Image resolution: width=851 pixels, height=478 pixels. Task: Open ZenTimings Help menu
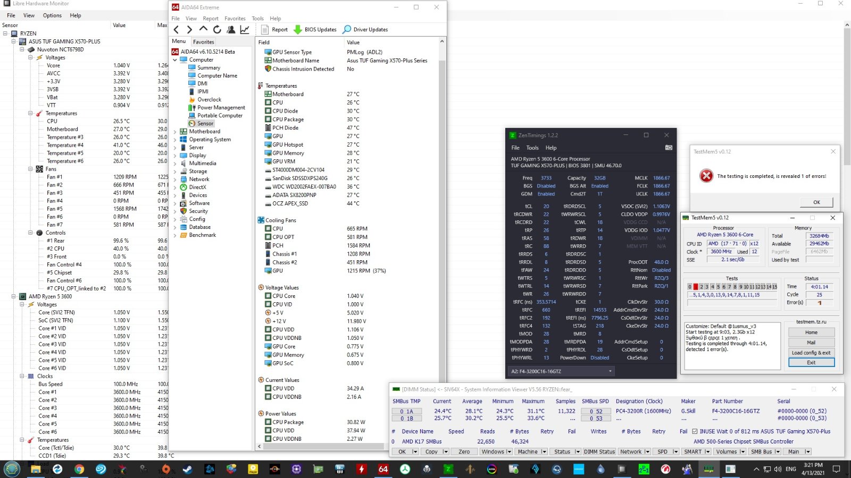pos(551,148)
